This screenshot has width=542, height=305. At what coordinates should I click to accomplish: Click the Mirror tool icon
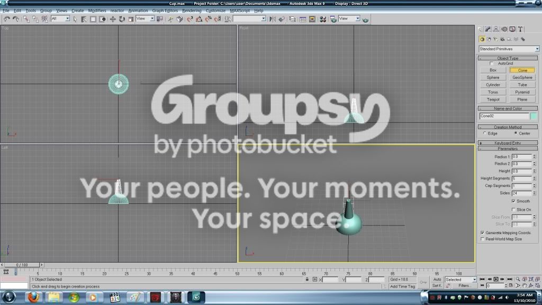[273, 20]
